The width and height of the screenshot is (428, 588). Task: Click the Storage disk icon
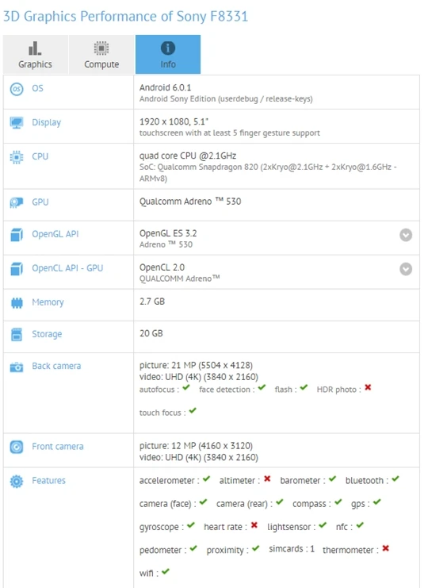click(x=17, y=335)
